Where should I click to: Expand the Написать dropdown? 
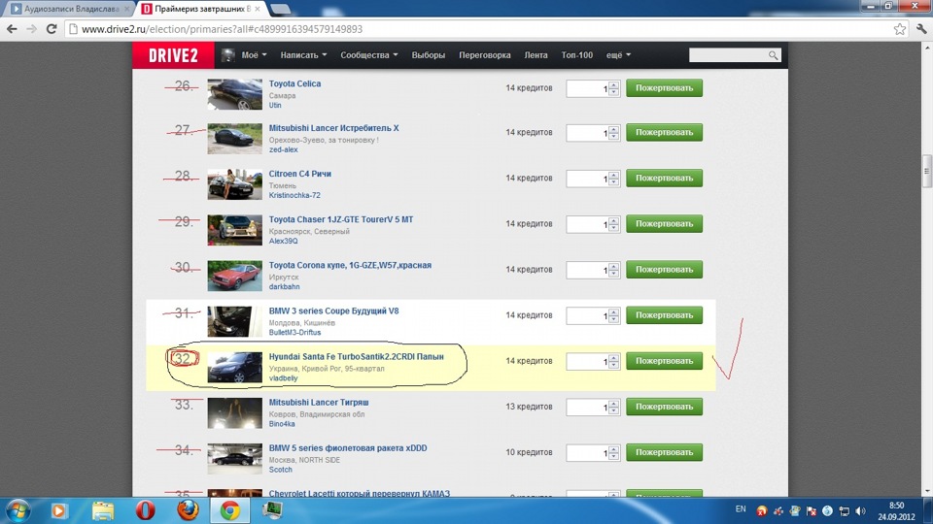pos(303,55)
